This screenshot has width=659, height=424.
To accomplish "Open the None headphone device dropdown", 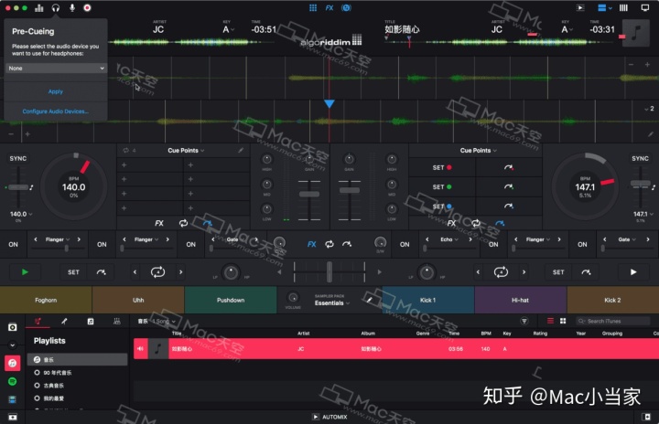I will click(56, 68).
